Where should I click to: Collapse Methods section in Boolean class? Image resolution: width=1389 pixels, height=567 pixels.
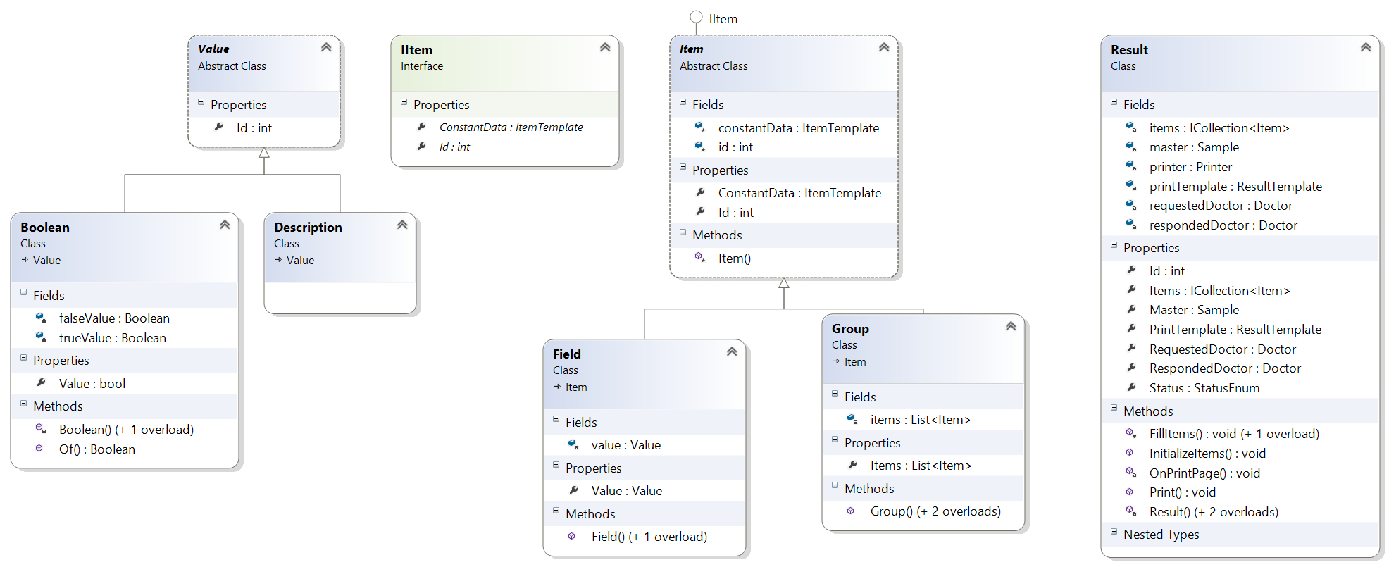[23, 404]
